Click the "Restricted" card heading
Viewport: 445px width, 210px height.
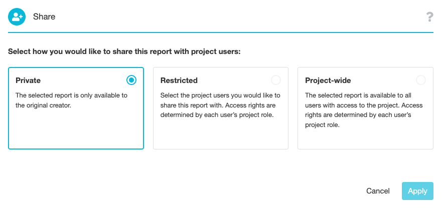coord(179,80)
